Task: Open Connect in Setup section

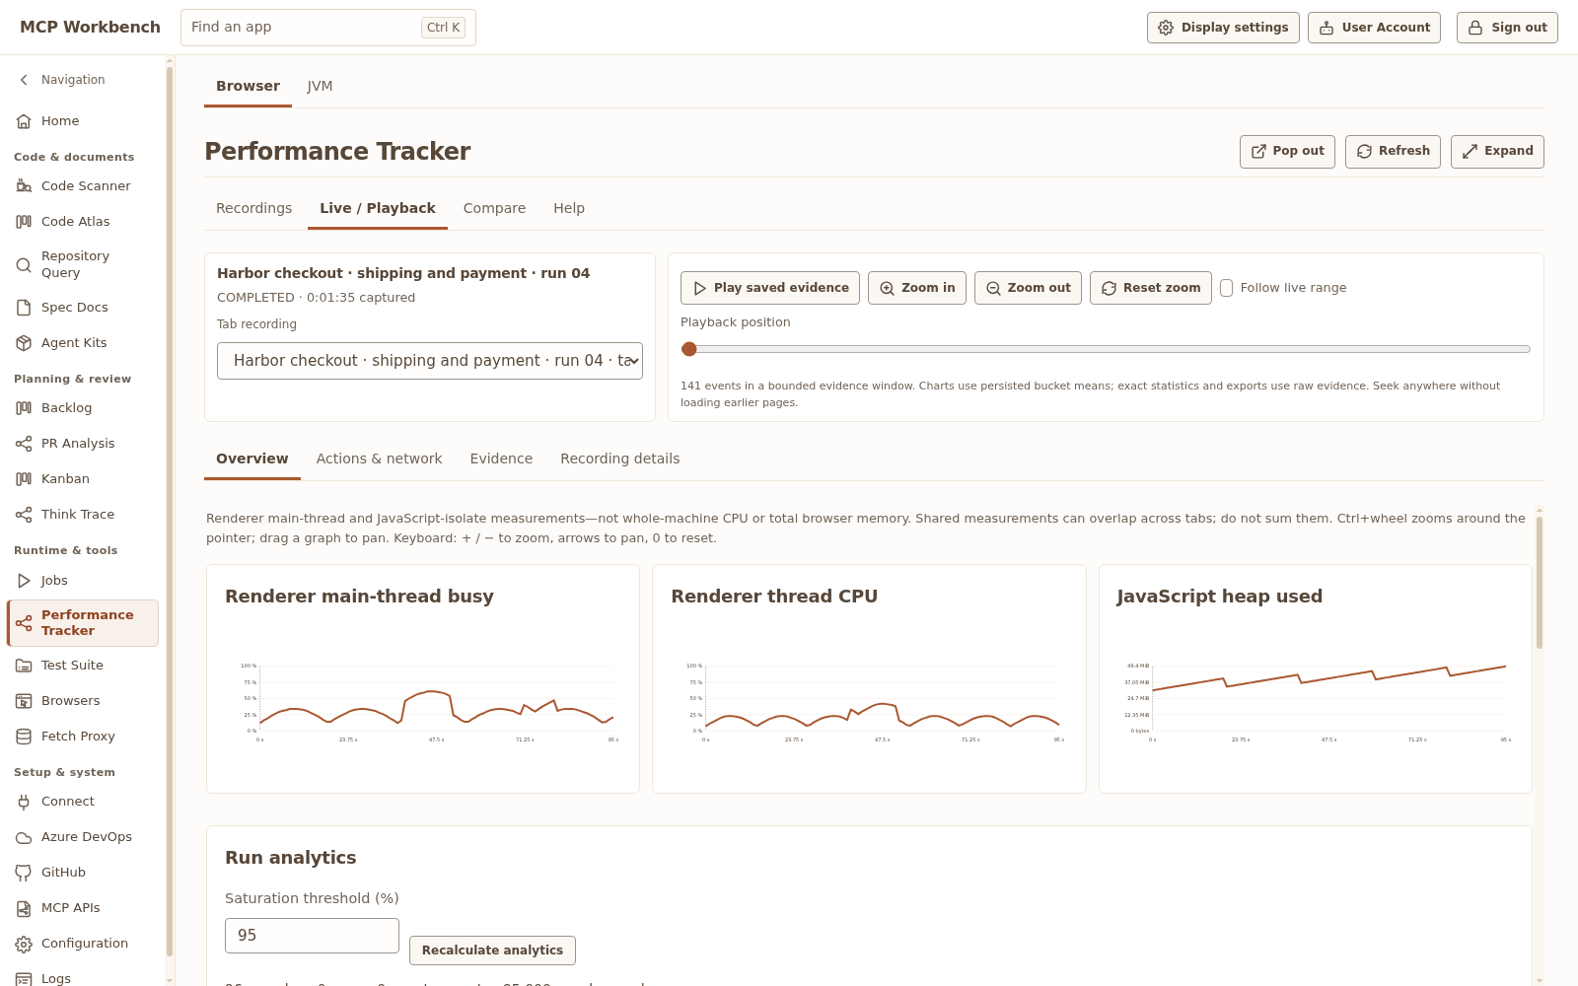Action: click(83, 801)
